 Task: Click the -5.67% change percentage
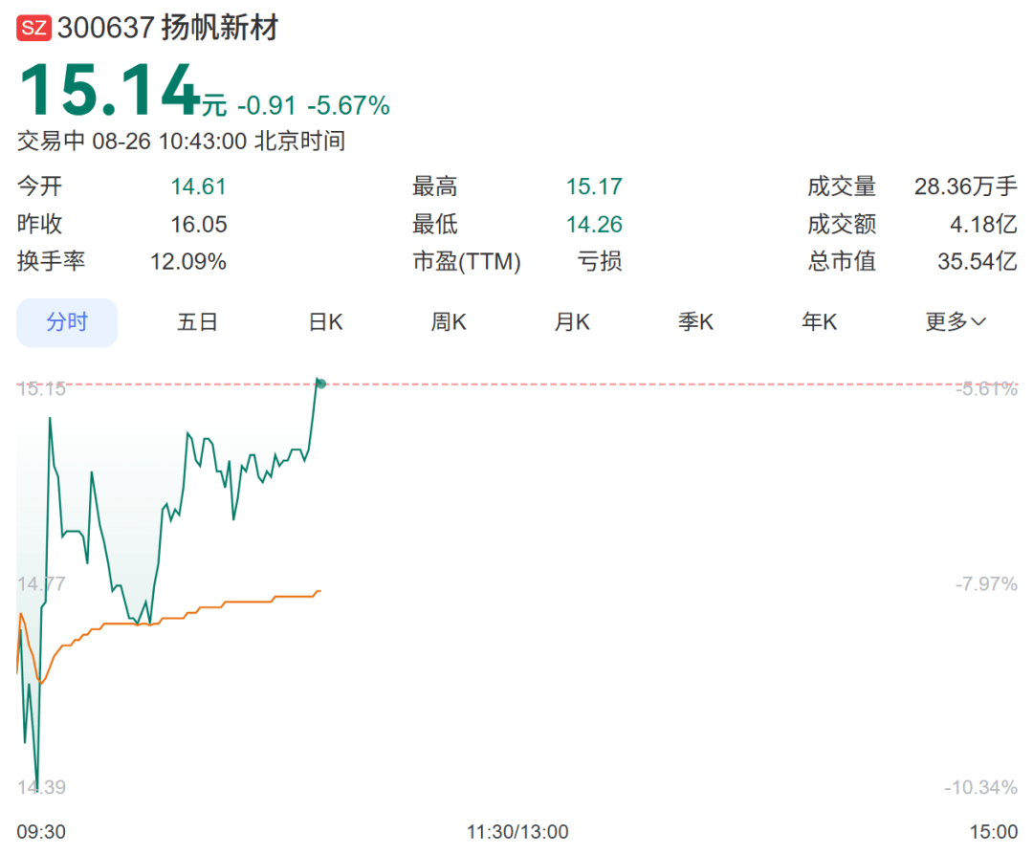[348, 106]
